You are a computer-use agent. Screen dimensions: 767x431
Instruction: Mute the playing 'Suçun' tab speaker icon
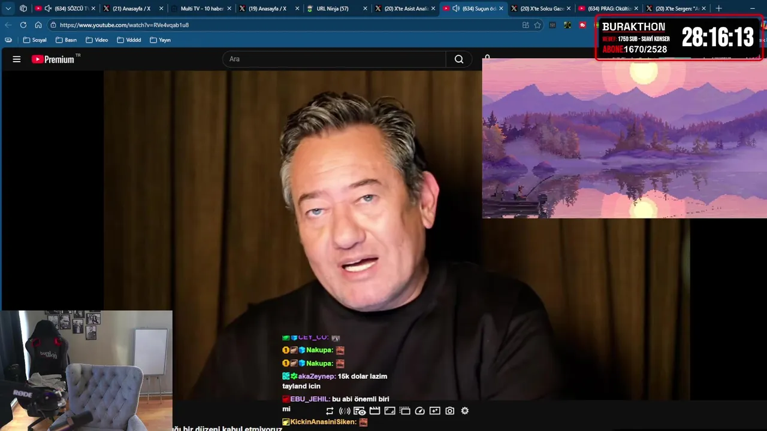(x=456, y=8)
